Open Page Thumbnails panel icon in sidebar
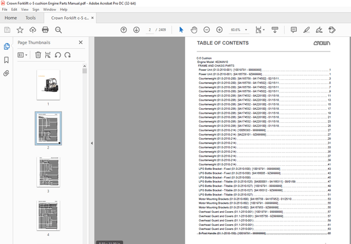This screenshot has width=351, height=244. pos(6,46)
